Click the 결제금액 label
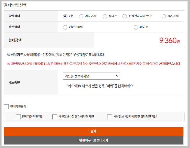 tap(15, 40)
